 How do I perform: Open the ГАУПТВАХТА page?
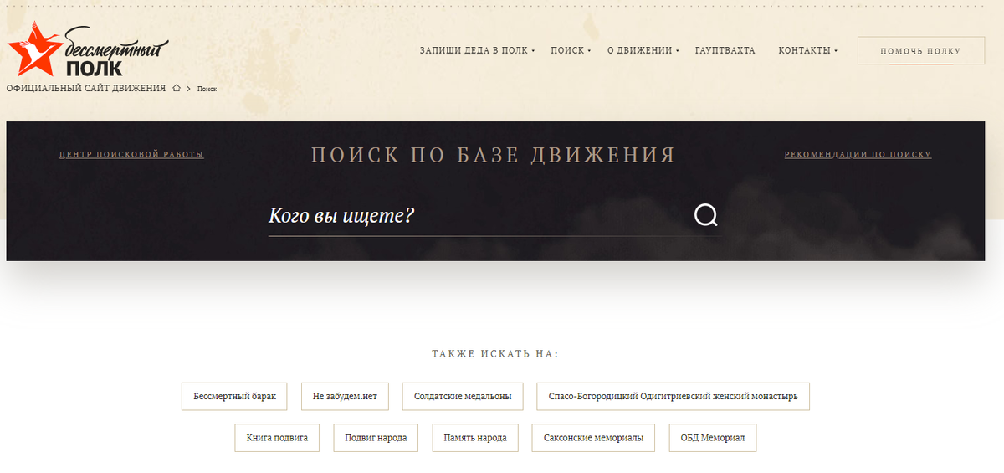point(725,50)
